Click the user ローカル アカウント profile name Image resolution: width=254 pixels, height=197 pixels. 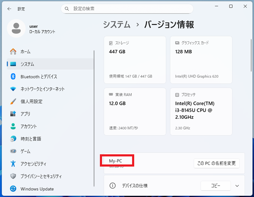[42, 29]
